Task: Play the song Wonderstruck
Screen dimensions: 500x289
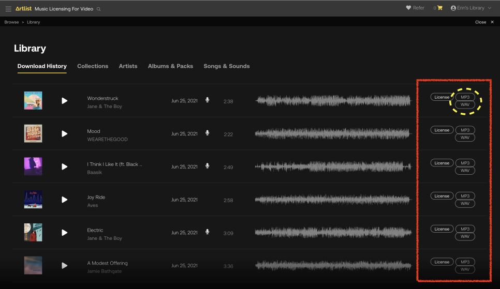Action: click(x=64, y=101)
